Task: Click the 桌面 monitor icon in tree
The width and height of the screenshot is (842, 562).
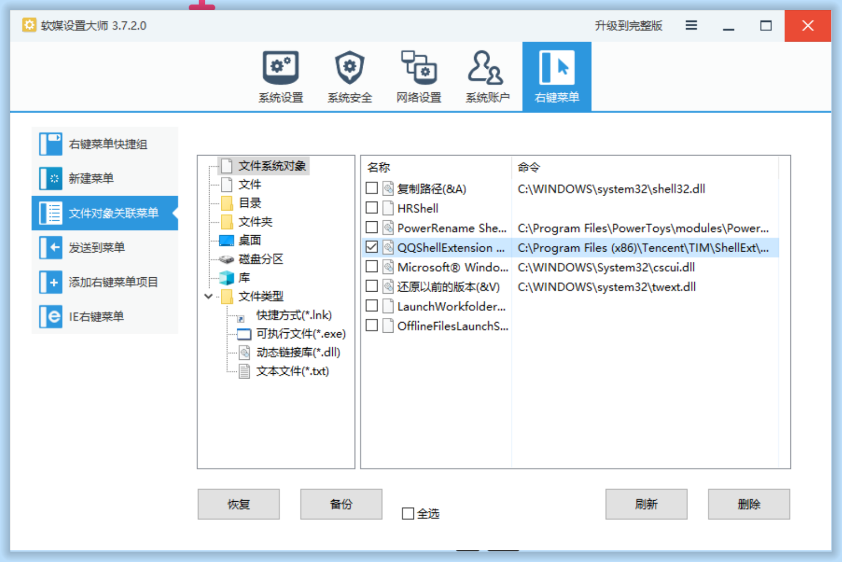Action: 227,240
